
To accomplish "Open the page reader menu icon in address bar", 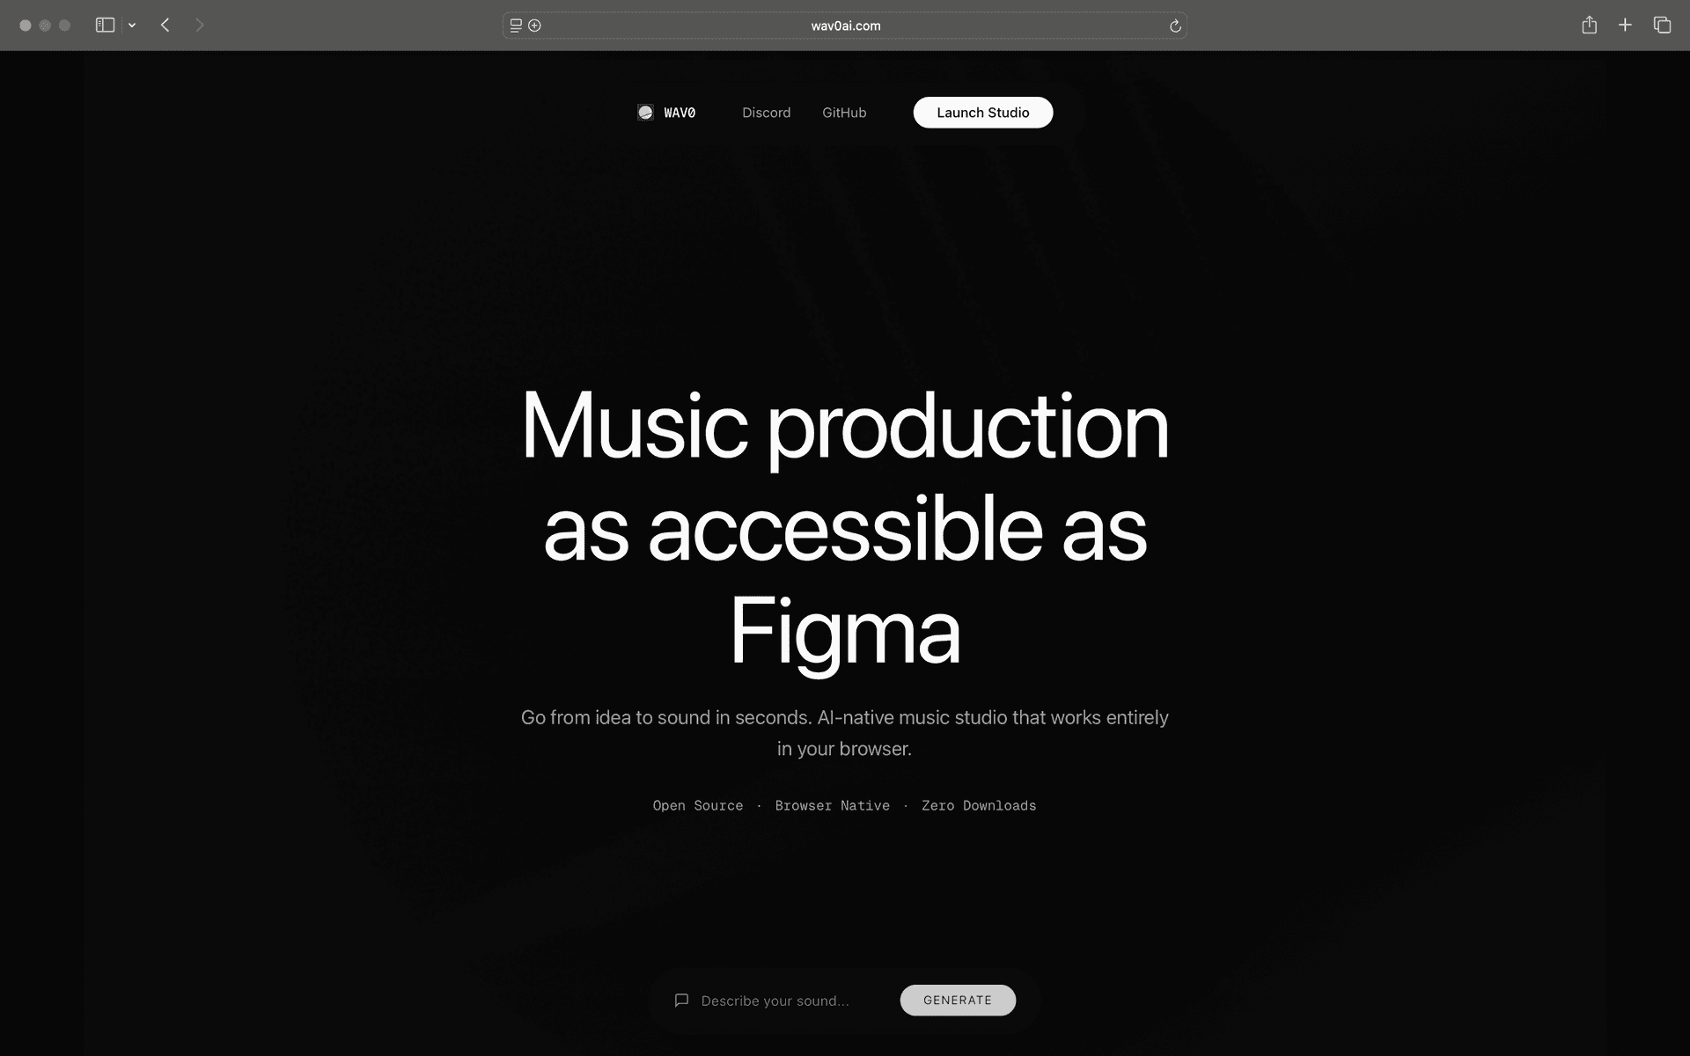I will [x=516, y=26].
